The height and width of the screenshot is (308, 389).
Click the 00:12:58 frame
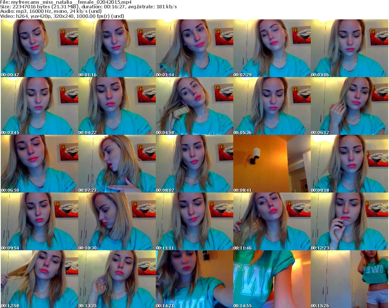[x=40, y=279]
